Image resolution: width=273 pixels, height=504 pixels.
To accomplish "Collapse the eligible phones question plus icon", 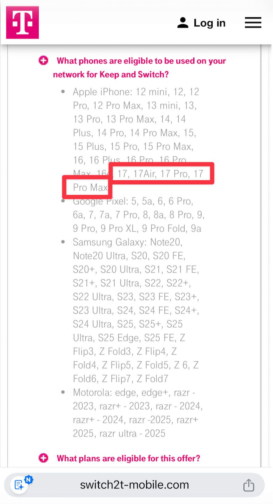I will click(43, 60).
